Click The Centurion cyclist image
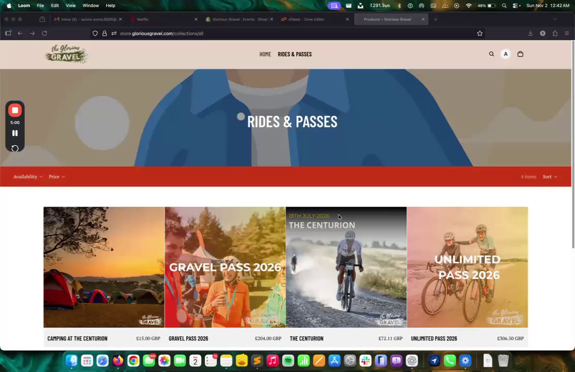Screen dimensions: 575x372 coord(346,267)
